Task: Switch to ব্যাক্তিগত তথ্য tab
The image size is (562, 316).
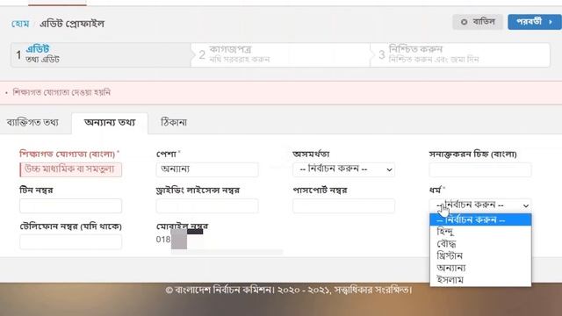Action: 32,123
